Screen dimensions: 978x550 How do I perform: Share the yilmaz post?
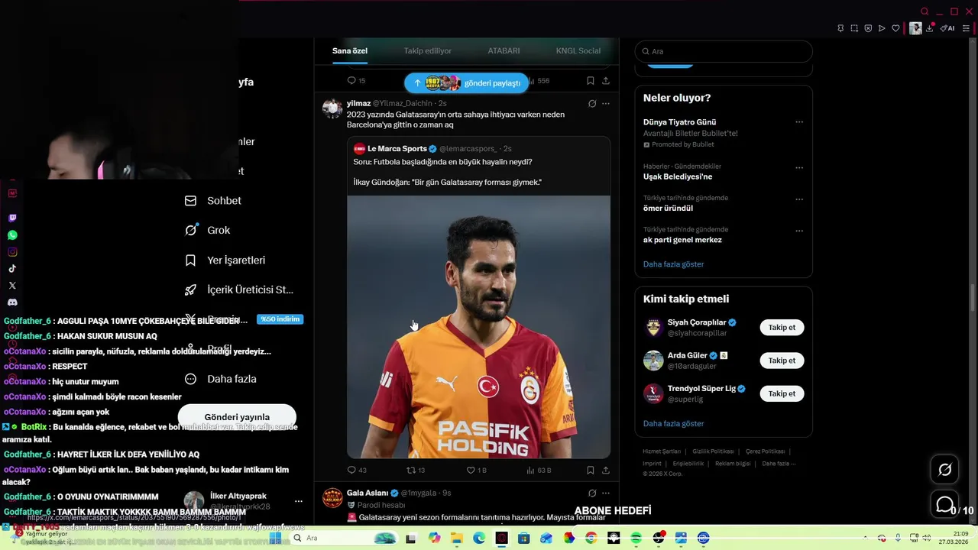(606, 471)
